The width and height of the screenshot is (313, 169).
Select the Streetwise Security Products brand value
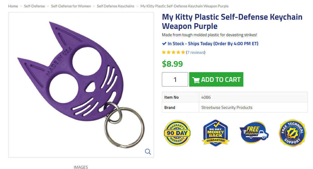click(227, 107)
